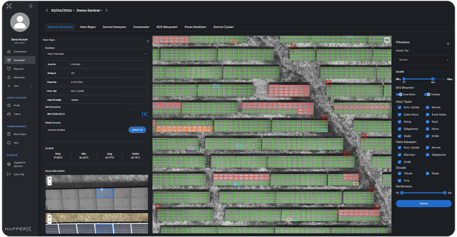Click the serial number scan icon
The width and height of the screenshot is (457, 237).
click(145, 114)
